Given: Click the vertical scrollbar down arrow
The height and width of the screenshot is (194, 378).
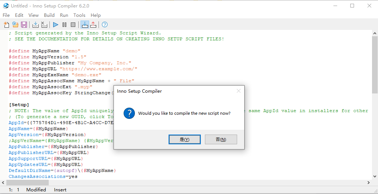Looking at the screenshot, I should click(x=375, y=177).
